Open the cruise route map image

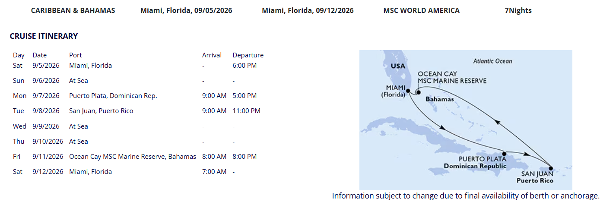pyautogui.click(x=466, y=120)
